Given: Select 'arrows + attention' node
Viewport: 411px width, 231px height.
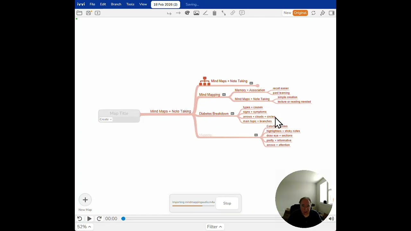Looking at the screenshot, I should (278, 145).
